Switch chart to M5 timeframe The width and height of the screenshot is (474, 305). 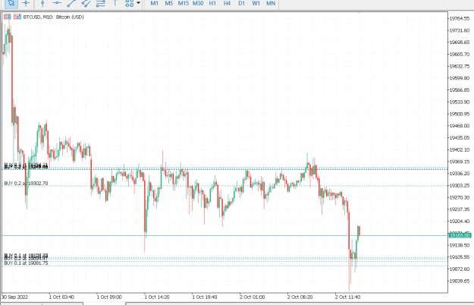169,3
